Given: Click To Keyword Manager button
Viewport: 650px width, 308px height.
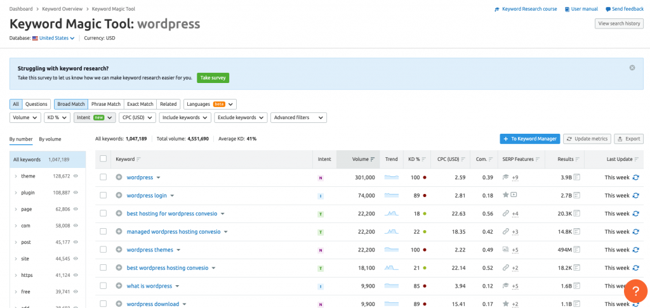Looking at the screenshot, I should pos(530,139).
